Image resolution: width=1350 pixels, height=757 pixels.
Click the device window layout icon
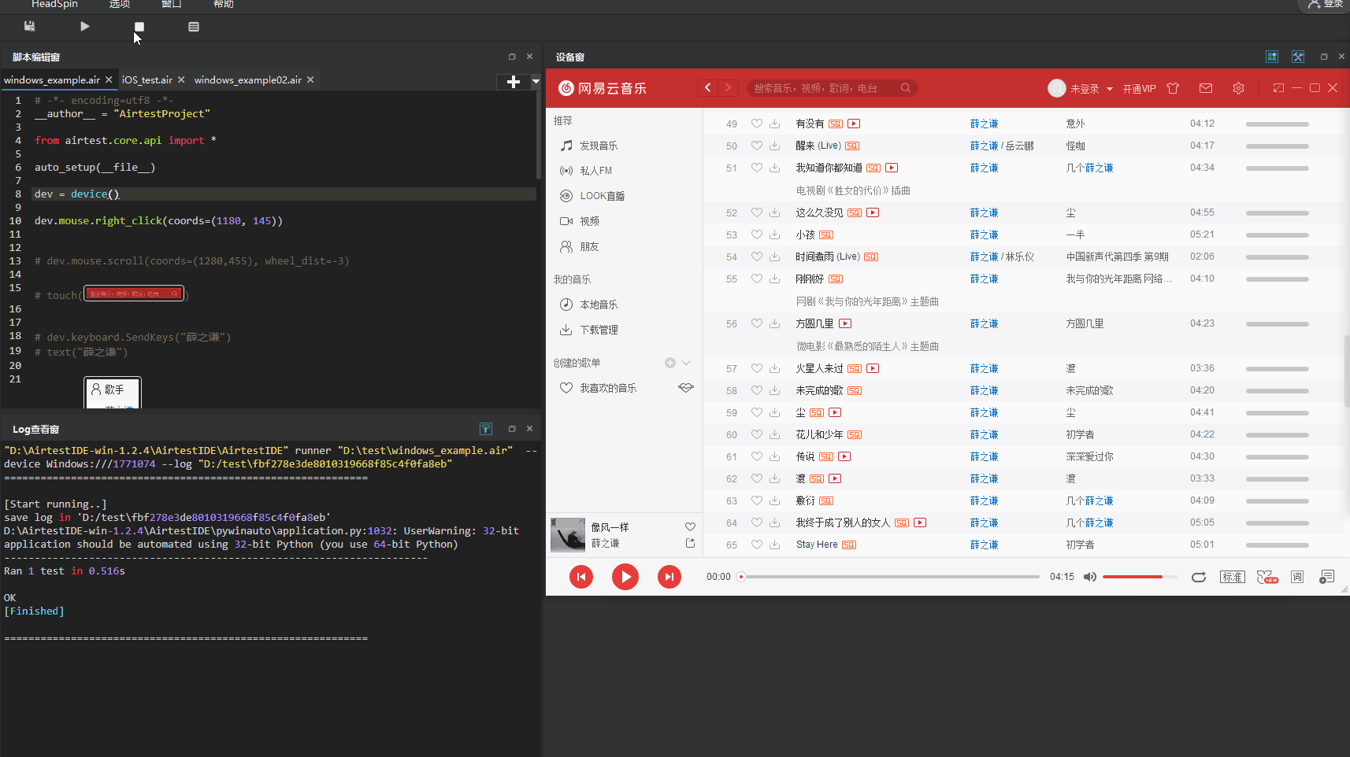tap(1272, 57)
